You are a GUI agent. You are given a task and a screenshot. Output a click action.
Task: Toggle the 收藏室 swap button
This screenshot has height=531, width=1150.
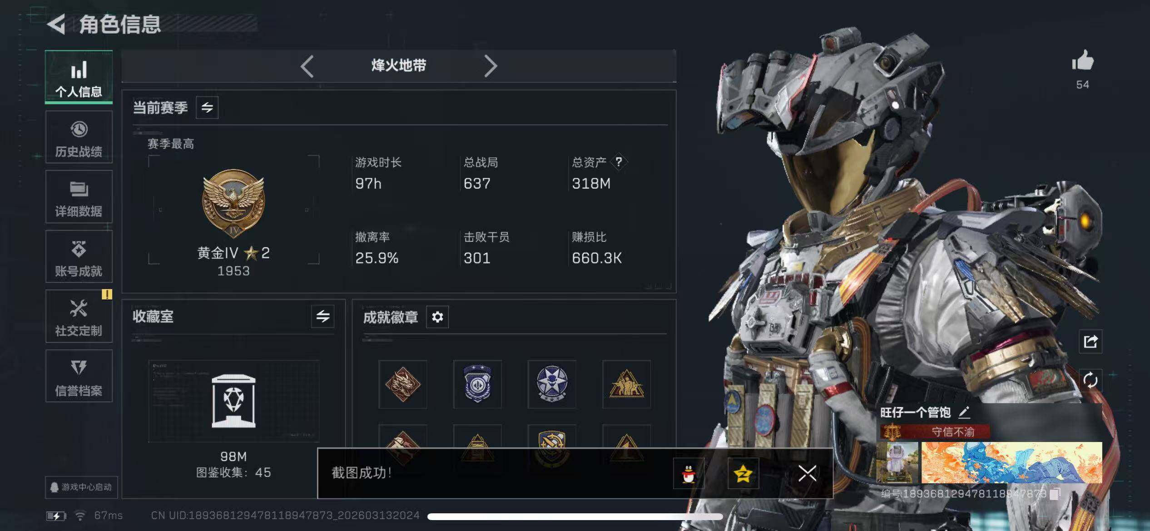323,316
